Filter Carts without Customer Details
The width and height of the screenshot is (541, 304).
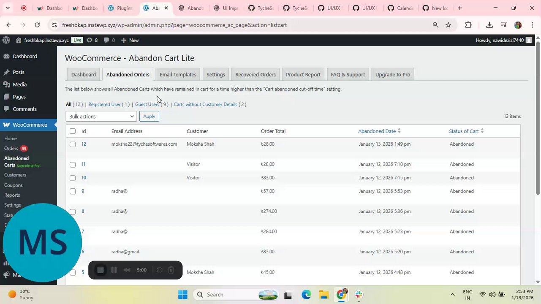pos(206,104)
